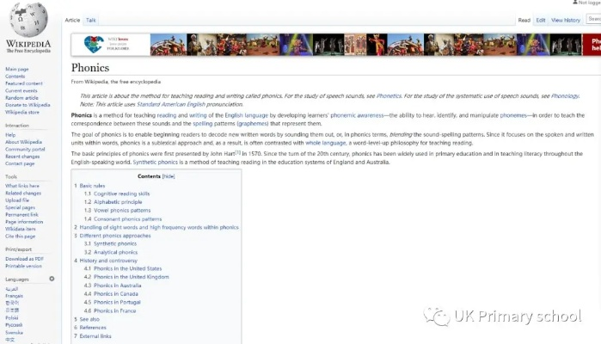Open the Edit tab

[x=541, y=20]
